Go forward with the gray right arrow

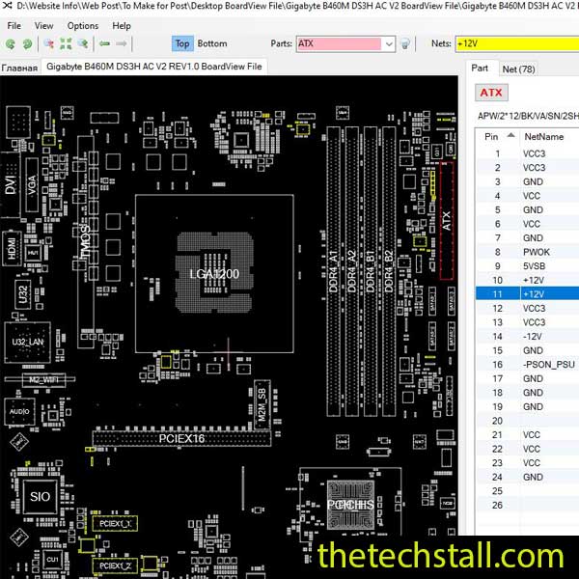point(122,44)
